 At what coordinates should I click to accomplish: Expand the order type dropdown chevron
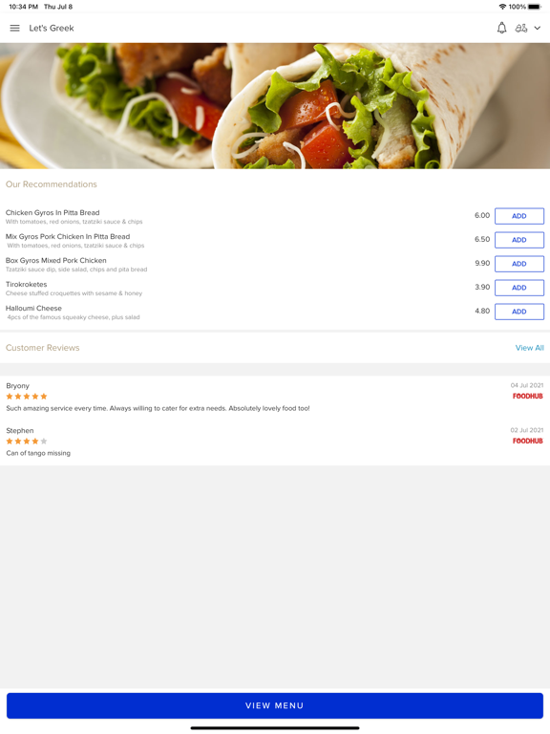pyautogui.click(x=538, y=28)
